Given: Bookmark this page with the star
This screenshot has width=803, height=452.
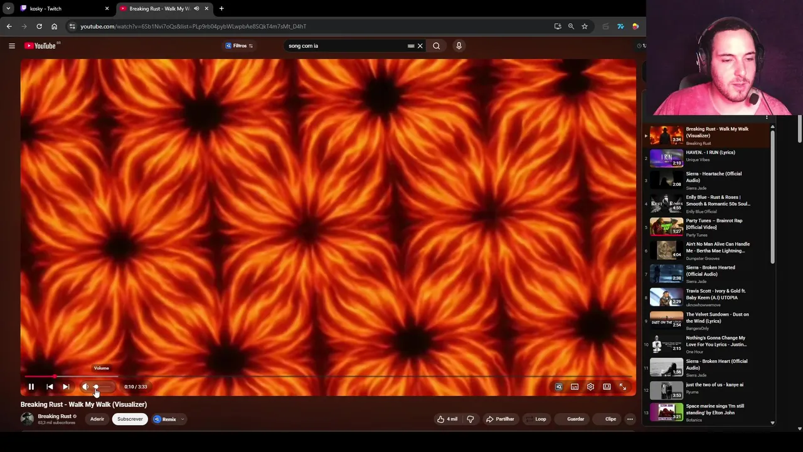Looking at the screenshot, I should (585, 26).
